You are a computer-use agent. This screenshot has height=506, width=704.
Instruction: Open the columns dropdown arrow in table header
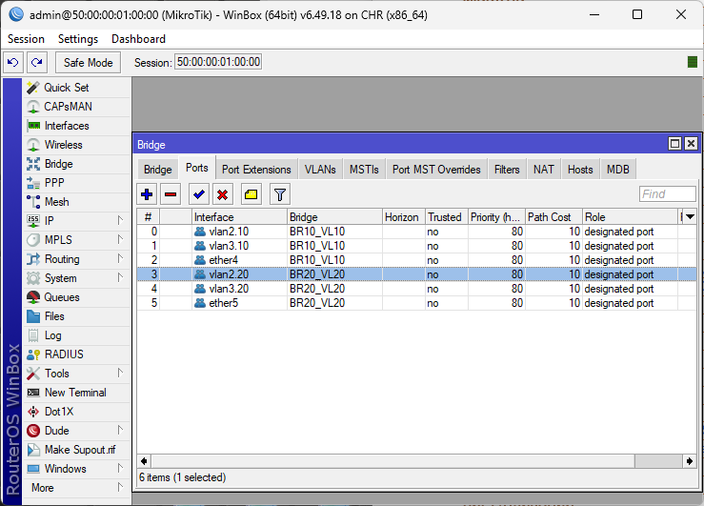pyautogui.click(x=690, y=217)
